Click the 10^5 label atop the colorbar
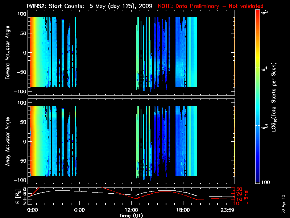 point(265,12)
